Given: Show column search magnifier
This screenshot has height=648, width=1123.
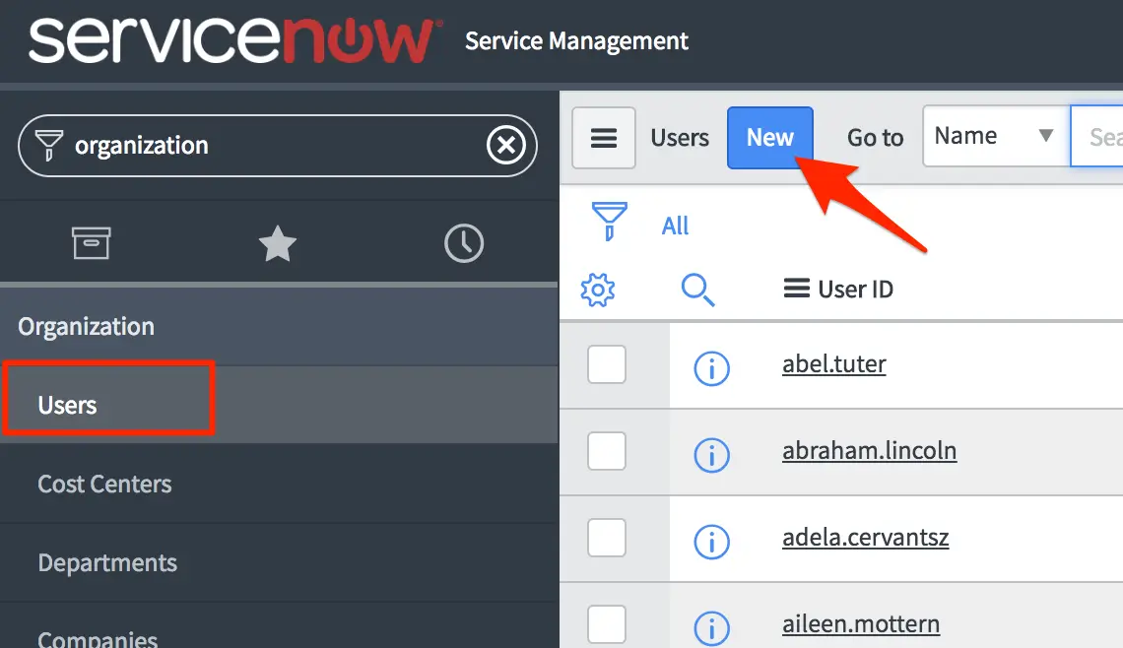Looking at the screenshot, I should point(697,290).
